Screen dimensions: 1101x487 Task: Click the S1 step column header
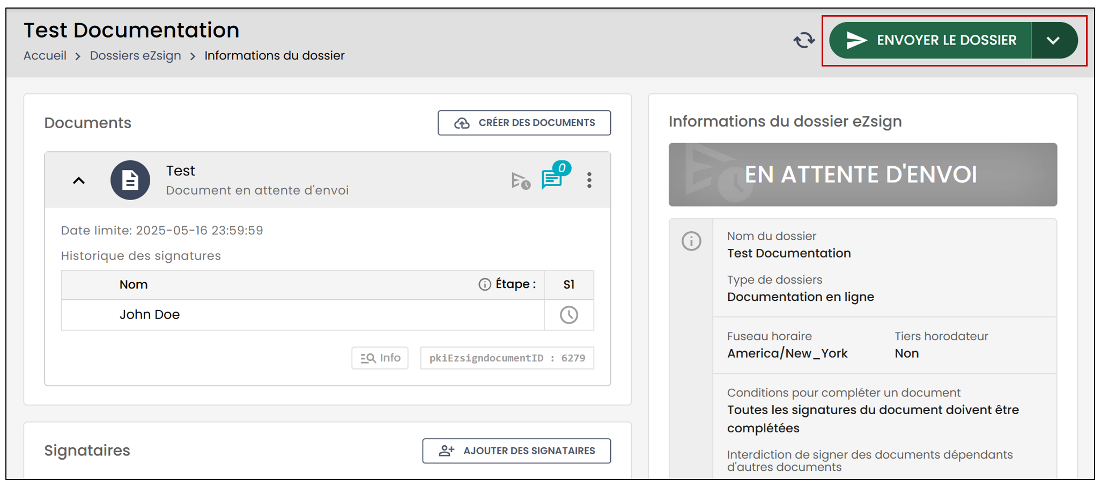click(569, 284)
